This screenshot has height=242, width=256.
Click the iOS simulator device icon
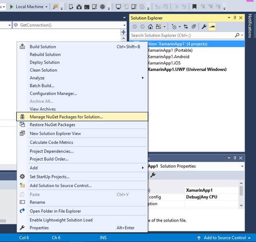[134, 7]
